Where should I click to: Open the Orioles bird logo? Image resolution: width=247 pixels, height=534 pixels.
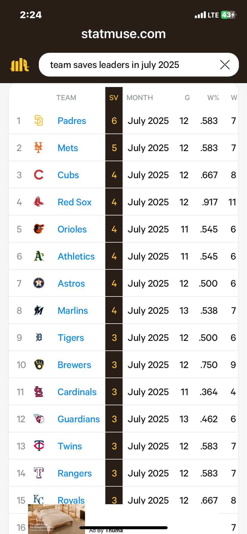click(39, 229)
